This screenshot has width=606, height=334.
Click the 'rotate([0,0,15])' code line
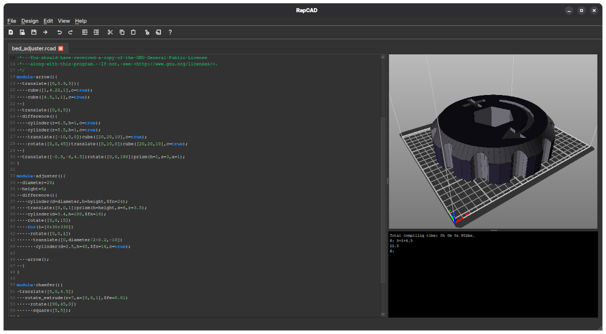click(49, 220)
